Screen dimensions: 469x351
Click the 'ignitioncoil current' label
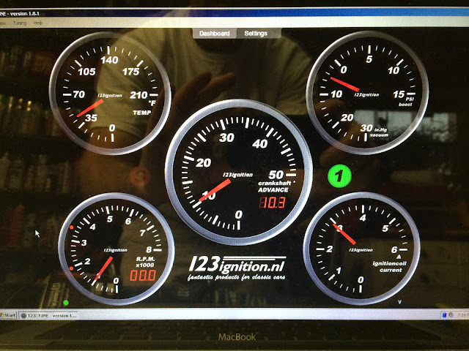coord(389,266)
